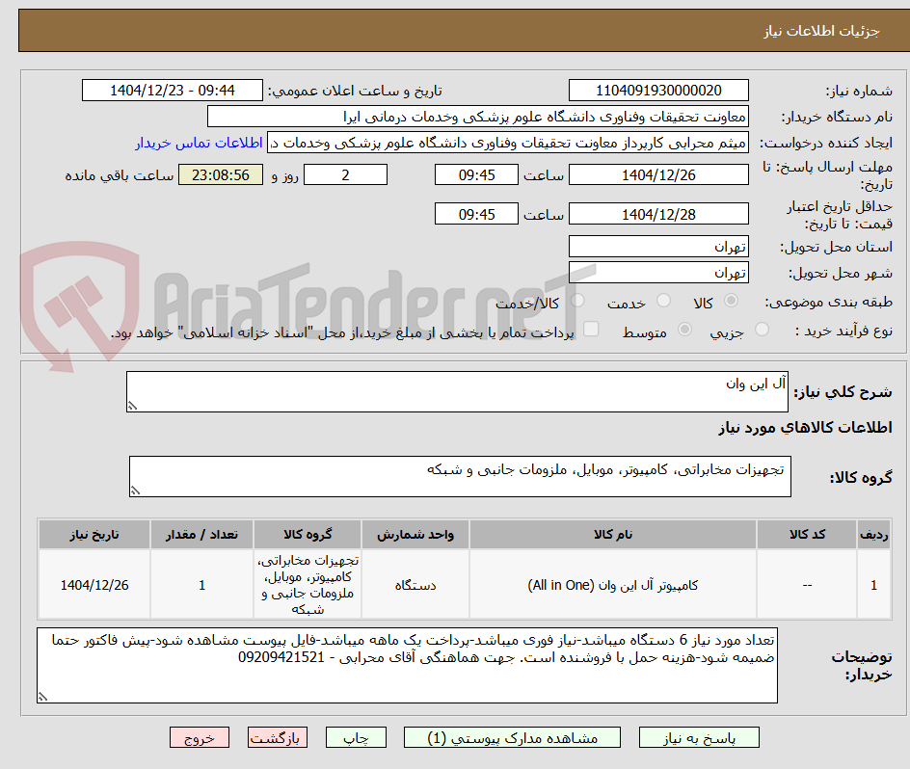Click the 'گروه کالا' column header
910x769 pixels.
pyautogui.click(x=308, y=535)
